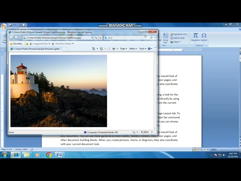Select the Lighthouse.jpg browser tab
The height and width of the screenshot is (181, 241).
point(35,49)
